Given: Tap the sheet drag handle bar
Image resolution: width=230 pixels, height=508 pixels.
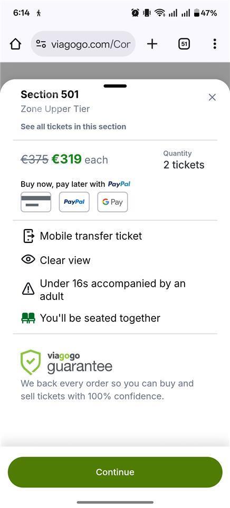Looking at the screenshot, I should tap(115, 86).
